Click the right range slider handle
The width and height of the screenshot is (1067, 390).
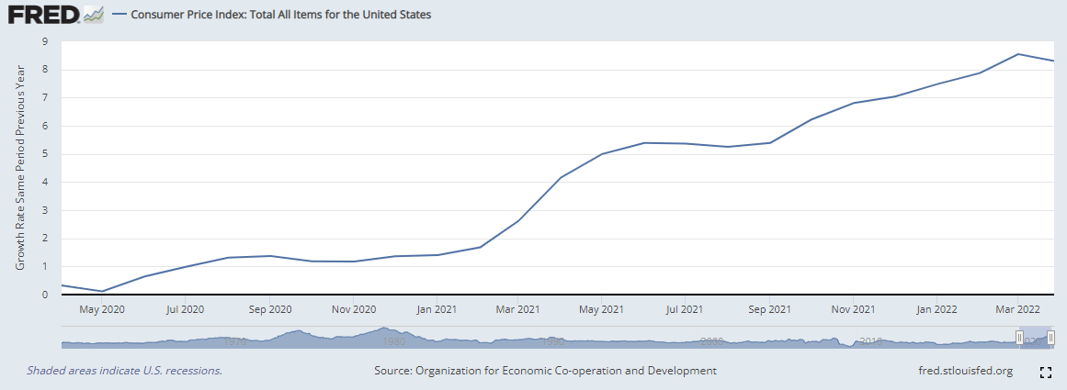click(1050, 337)
